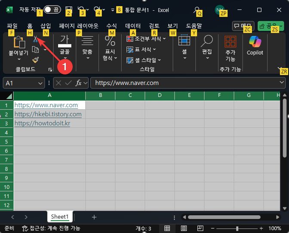
Task: Switch to the 홈 tab
Action: click(30, 26)
